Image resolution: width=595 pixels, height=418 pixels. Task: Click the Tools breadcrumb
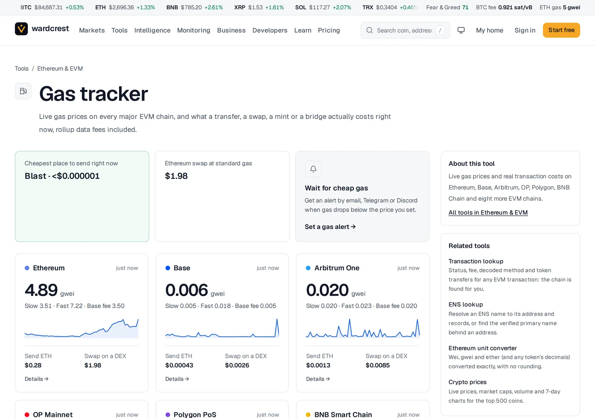(x=22, y=68)
